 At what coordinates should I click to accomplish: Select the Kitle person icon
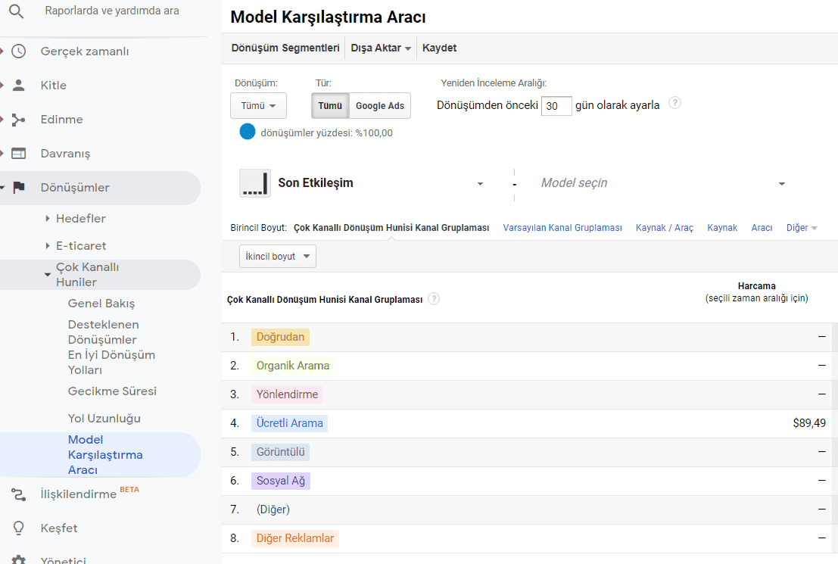coord(19,86)
